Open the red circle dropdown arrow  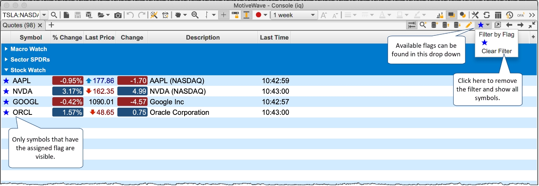pos(265,15)
